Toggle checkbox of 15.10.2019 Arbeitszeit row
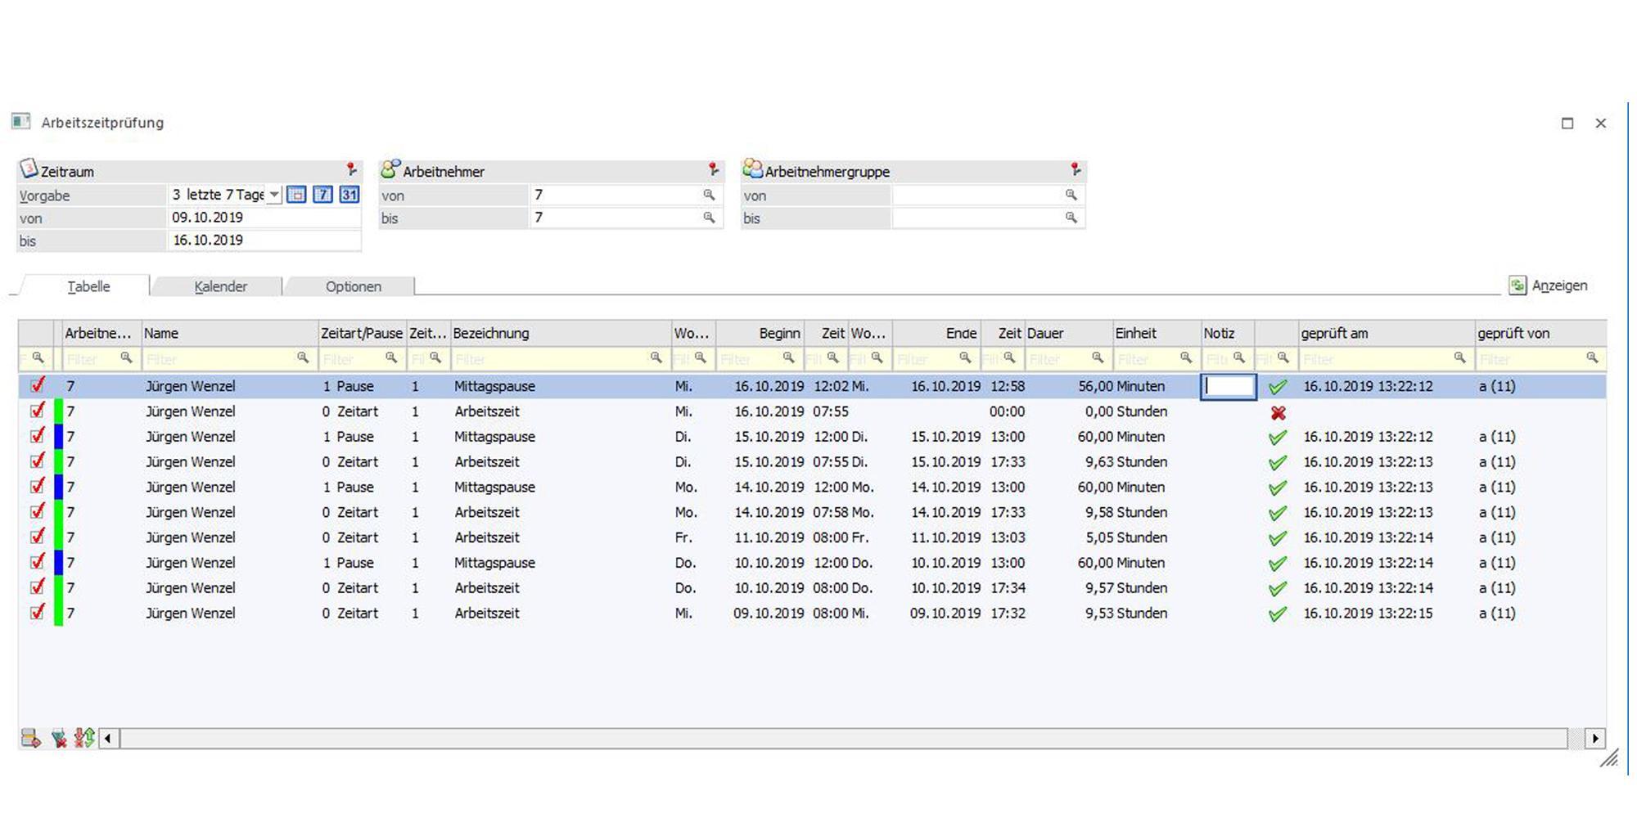 (37, 461)
